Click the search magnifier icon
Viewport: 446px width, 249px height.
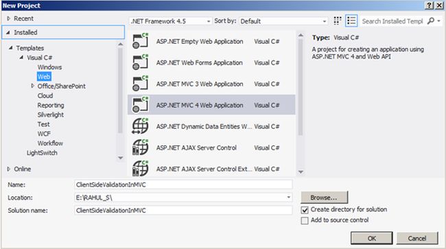[431, 21]
